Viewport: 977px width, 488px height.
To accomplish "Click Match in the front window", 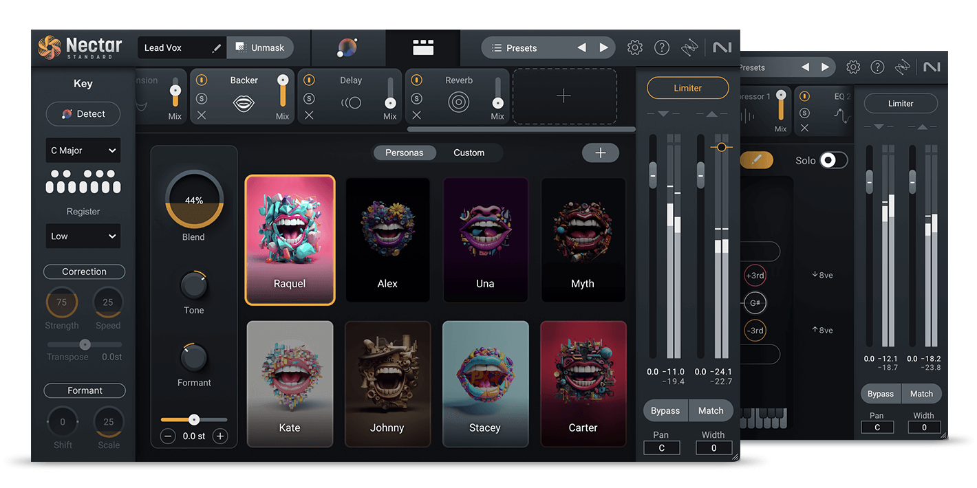I will click(711, 410).
